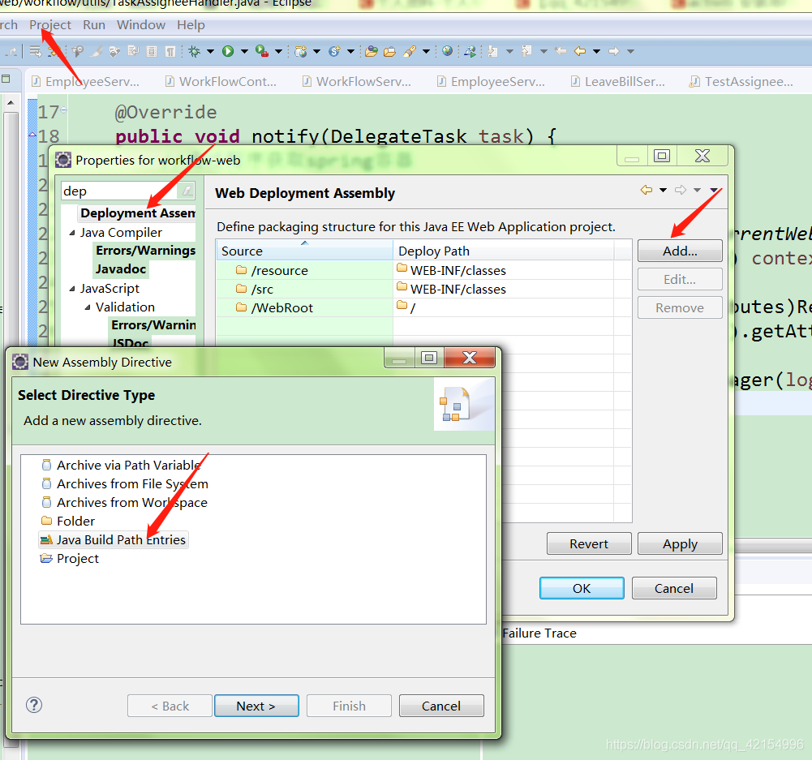Select Project directive type
This screenshot has height=760, width=812.
coord(70,558)
